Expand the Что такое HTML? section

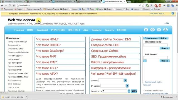pyautogui.click(x=60, y=39)
